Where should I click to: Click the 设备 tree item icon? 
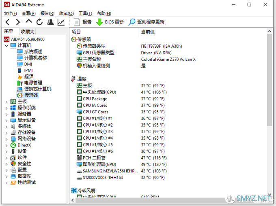tap(13, 151)
